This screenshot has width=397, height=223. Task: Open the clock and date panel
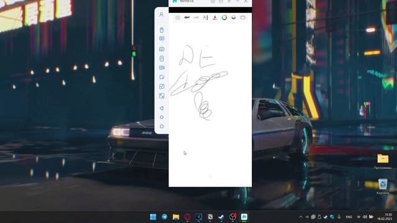(385, 217)
